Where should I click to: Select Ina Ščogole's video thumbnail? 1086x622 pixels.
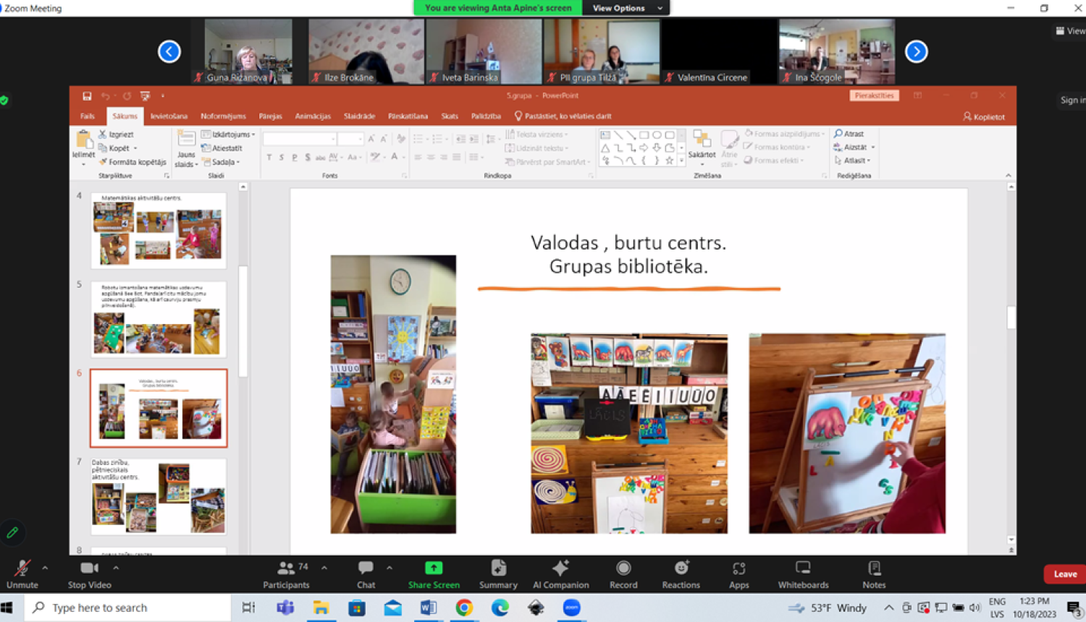(x=836, y=51)
